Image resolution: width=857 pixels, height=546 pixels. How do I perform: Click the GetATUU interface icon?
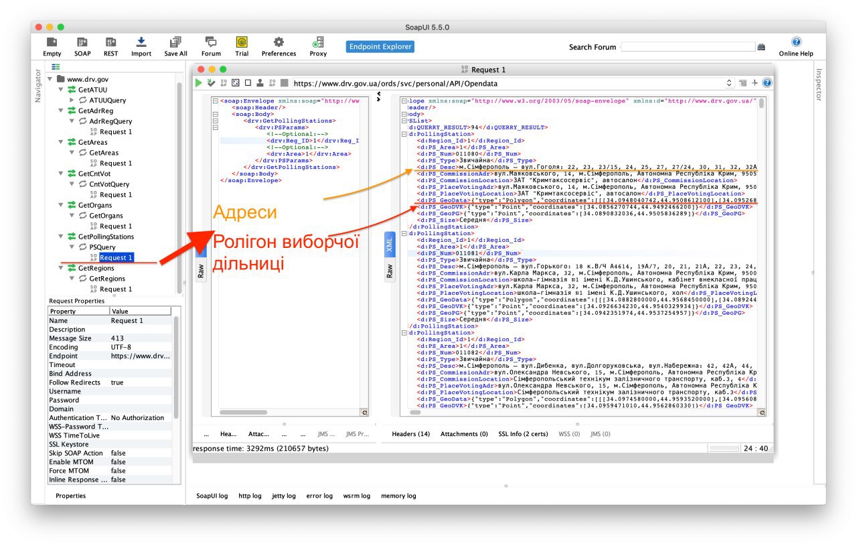tap(72, 90)
